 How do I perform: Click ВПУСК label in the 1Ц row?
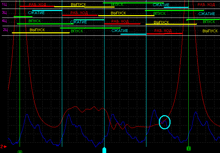117,4
